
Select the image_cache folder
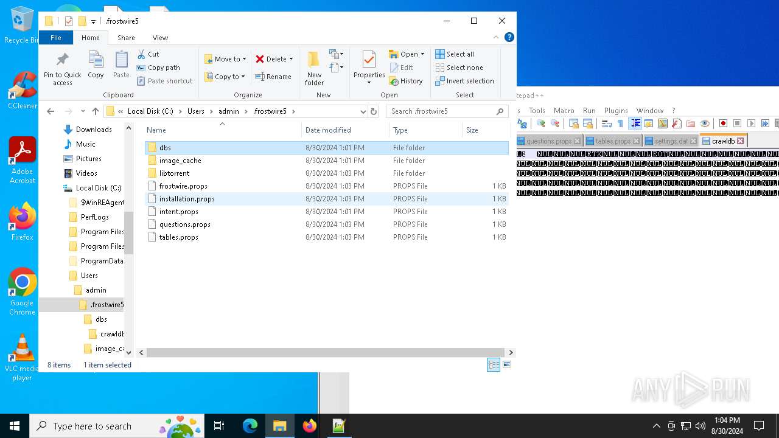pyautogui.click(x=326, y=161)
